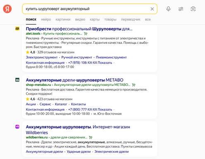Switch to the 'переводчик' tab

pos(131,19)
